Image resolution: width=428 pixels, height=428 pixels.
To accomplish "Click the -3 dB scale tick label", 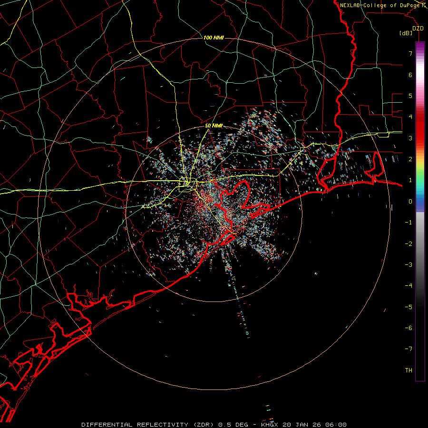I will [409, 265].
